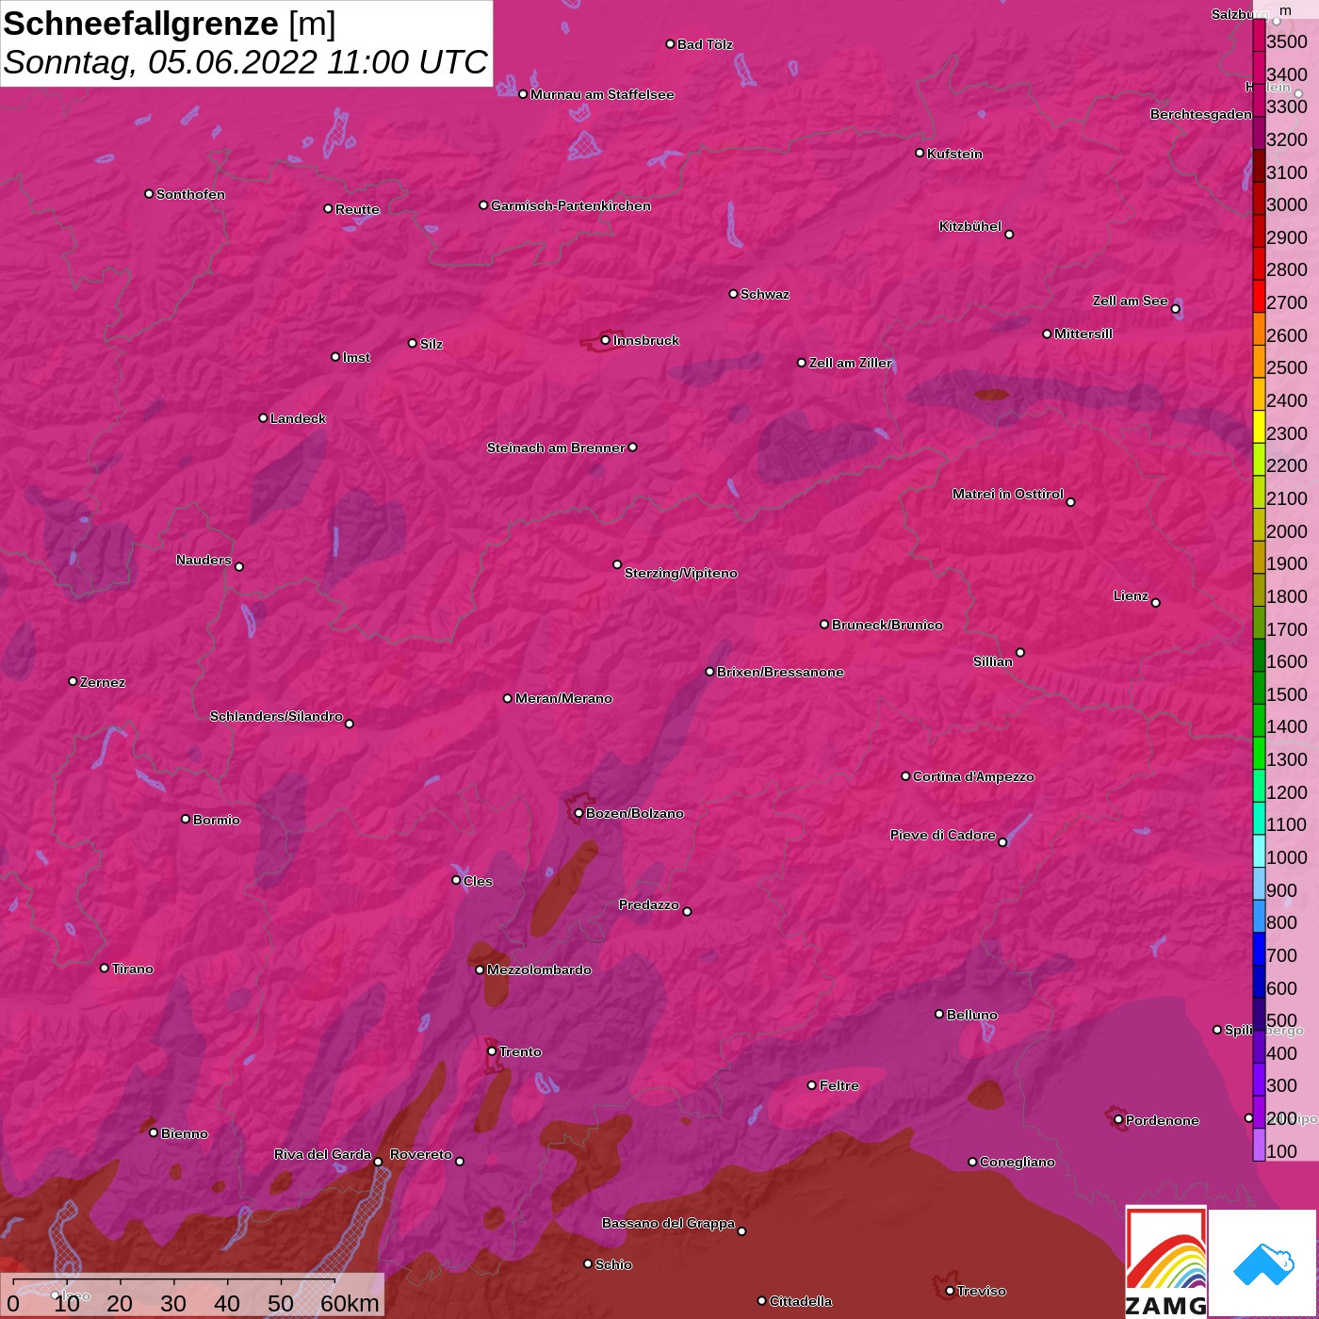Click the Bozen/Bolzano label
The height and width of the screenshot is (1319, 1319).
pos(635,813)
